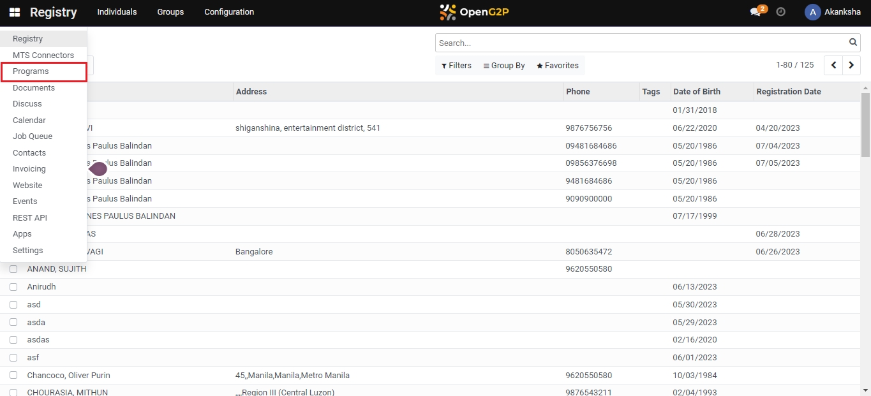Click the apps grid menu icon
The width and height of the screenshot is (871, 396).
(14, 12)
